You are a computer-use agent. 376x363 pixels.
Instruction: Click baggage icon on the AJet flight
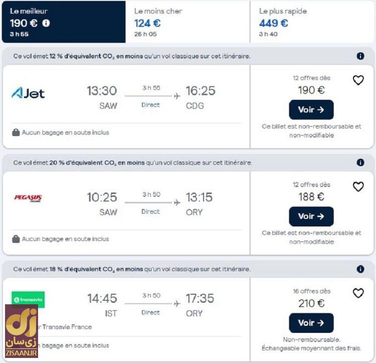pyautogui.click(x=16, y=133)
